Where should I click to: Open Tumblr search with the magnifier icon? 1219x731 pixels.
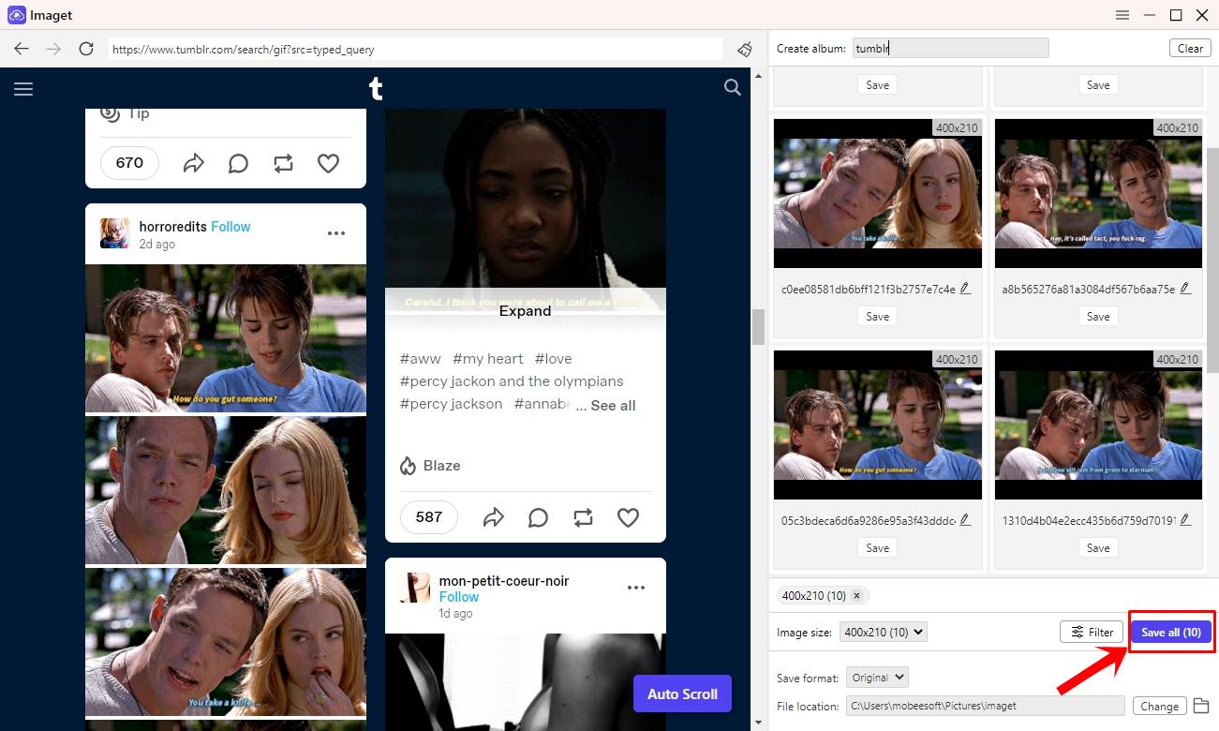point(732,88)
